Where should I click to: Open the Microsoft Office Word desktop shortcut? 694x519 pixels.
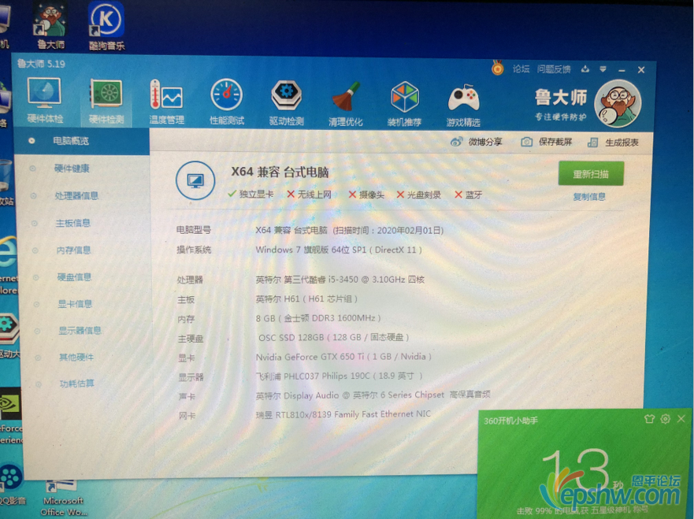(64, 498)
